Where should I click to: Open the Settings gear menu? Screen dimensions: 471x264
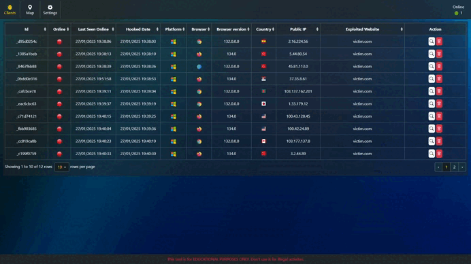point(50,10)
